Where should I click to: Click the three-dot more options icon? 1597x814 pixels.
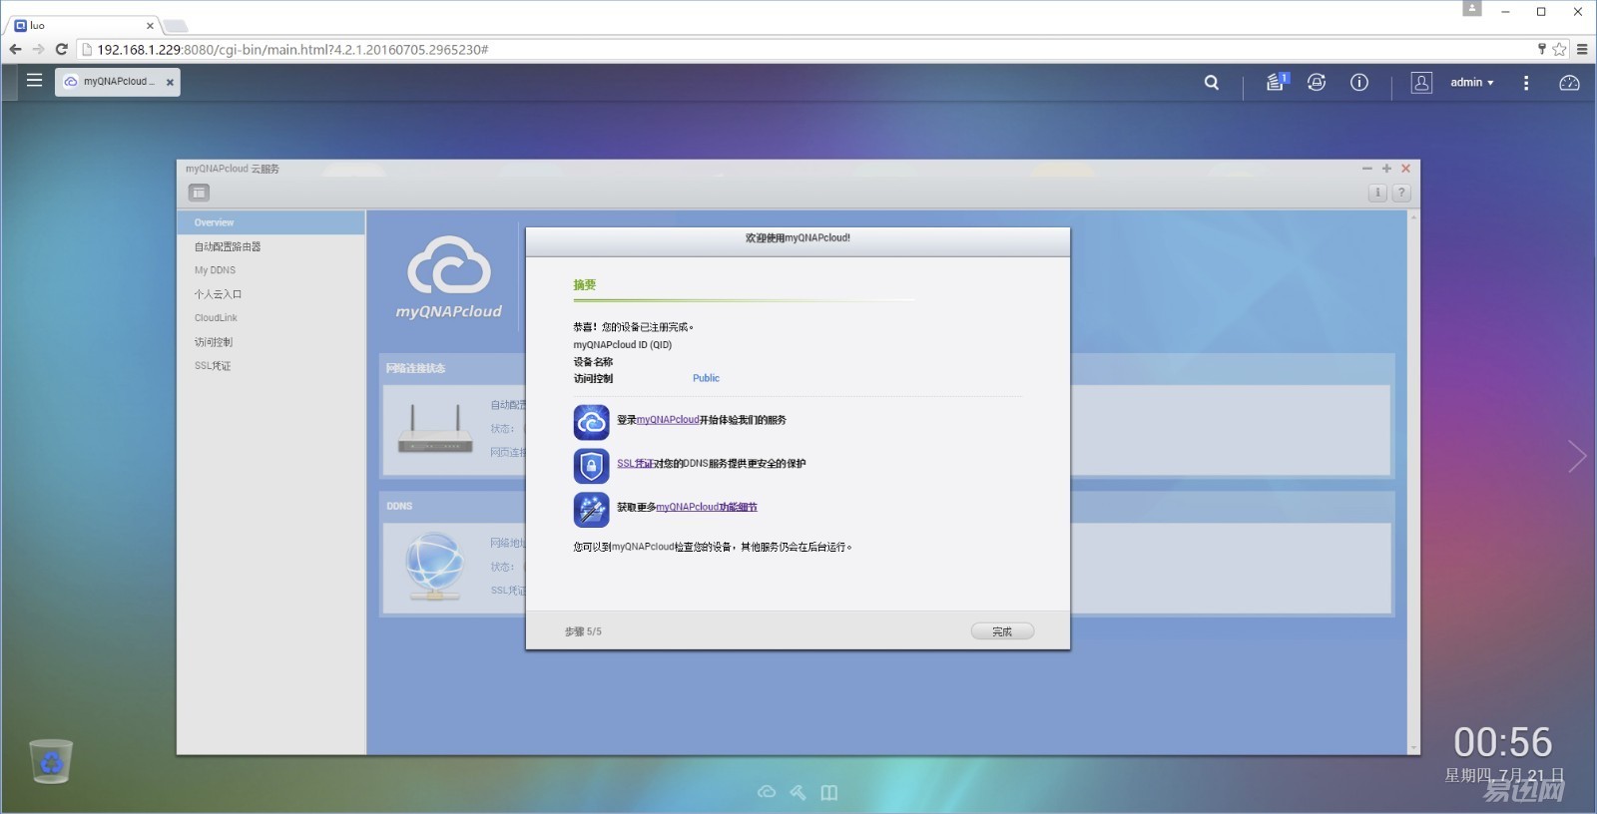click(x=1525, y=83)
